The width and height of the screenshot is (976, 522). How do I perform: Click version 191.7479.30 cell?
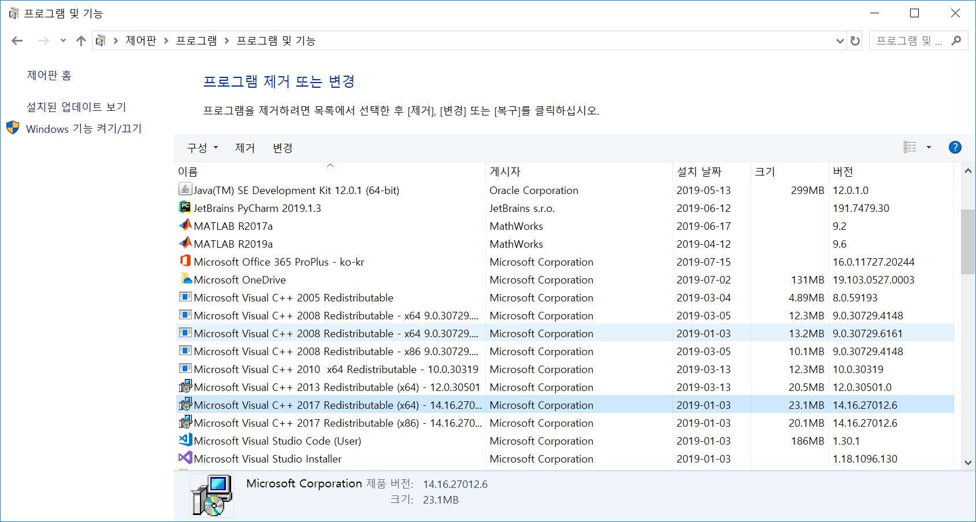(x=861, y=208)
